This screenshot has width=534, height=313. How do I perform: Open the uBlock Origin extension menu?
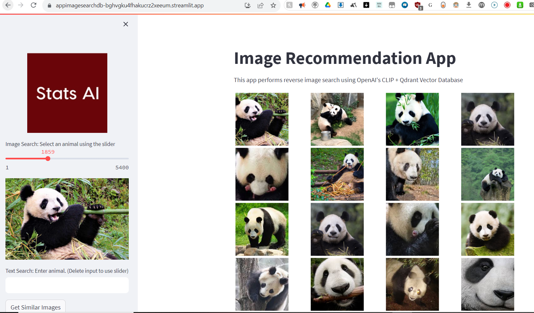point(417,5)
